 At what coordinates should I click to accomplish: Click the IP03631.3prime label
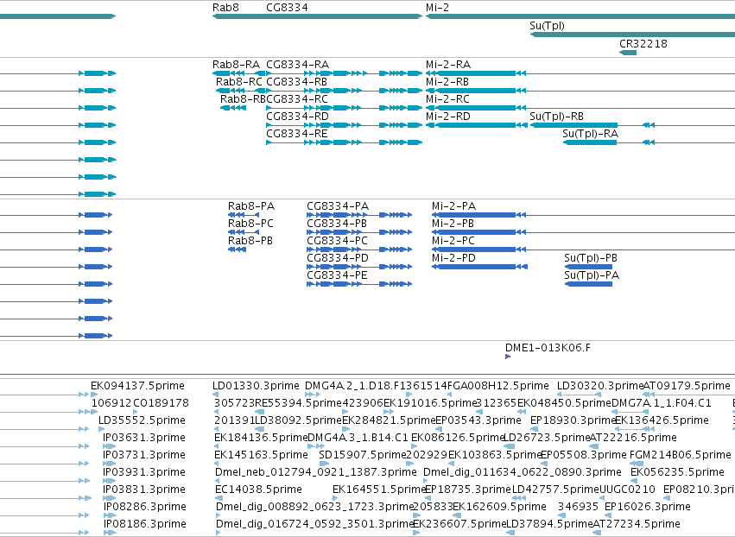tap(144, 438)
